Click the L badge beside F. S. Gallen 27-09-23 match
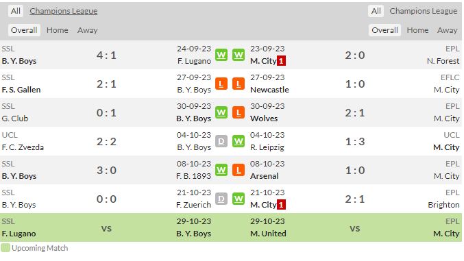The width and height of the screenshot is (464, 261). [x=221, y=84]
